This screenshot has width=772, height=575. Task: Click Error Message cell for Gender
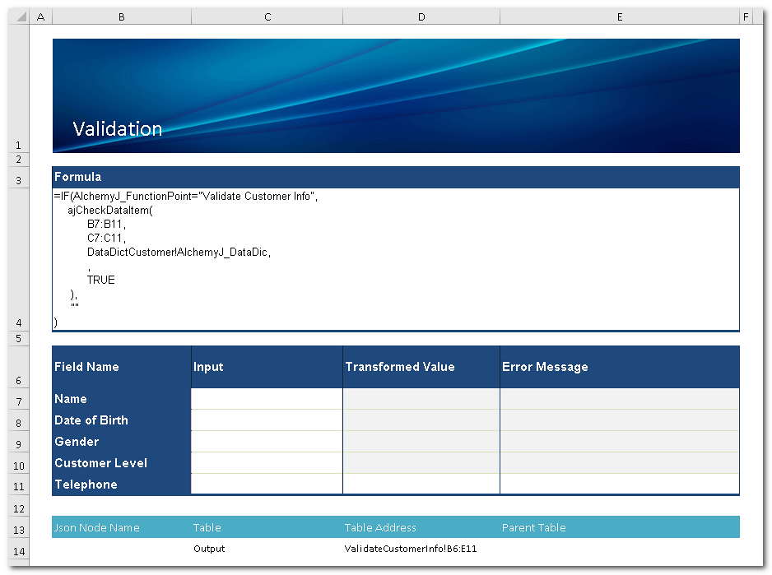tap(620, 442)
